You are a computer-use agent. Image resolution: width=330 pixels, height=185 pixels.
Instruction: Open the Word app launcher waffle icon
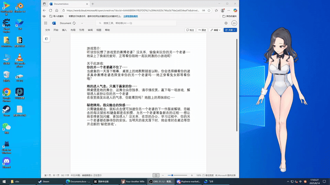tap(46, 23)
